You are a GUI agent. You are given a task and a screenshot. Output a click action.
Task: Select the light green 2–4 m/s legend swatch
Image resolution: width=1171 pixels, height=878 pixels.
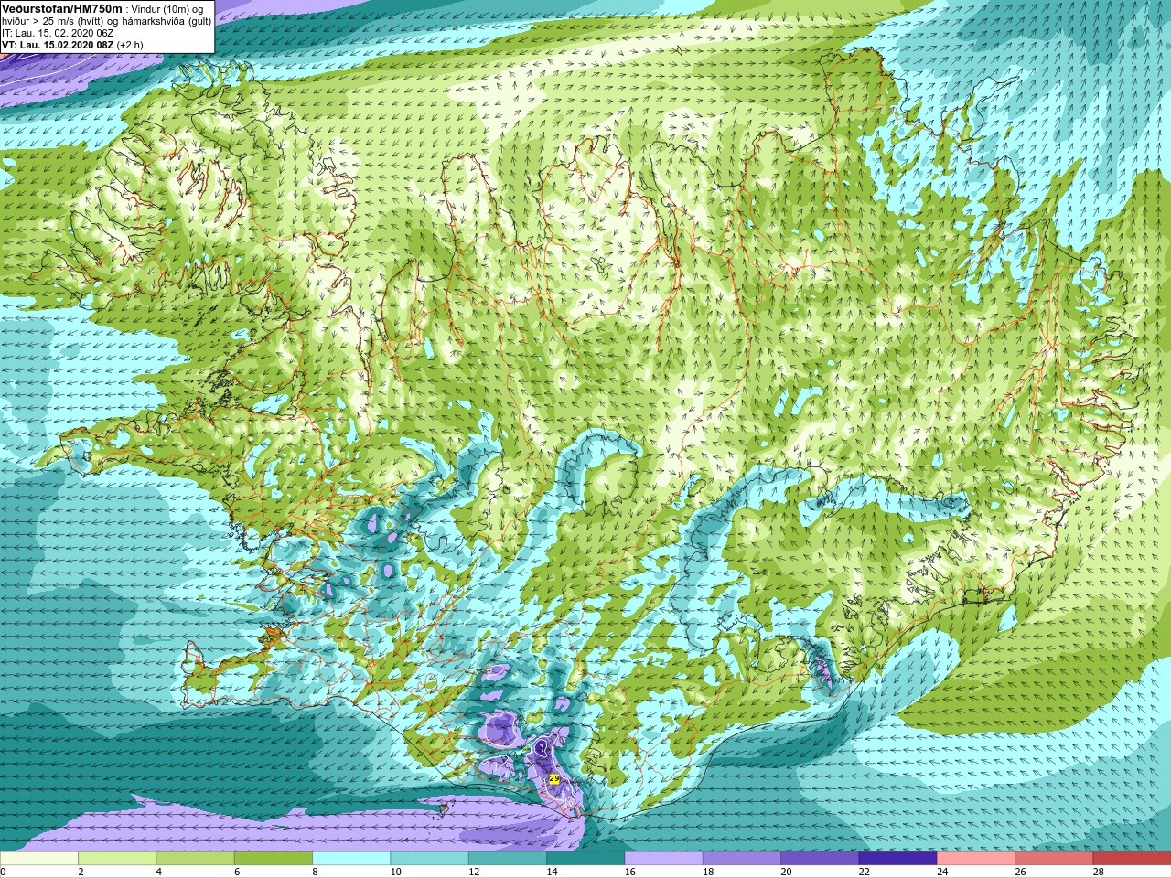(x=117, y=859)
